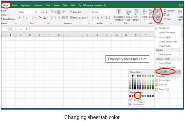Click Format Painter
Screen dimensions: 185x122
coord(8,19)
